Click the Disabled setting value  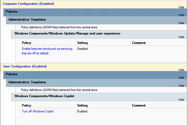coord(82,49)
